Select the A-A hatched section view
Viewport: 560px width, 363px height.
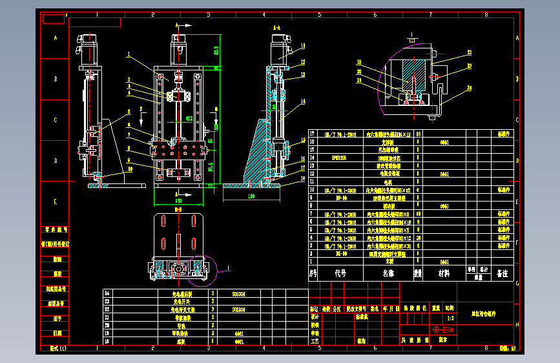pyautogui.click(x=256, y=112)
